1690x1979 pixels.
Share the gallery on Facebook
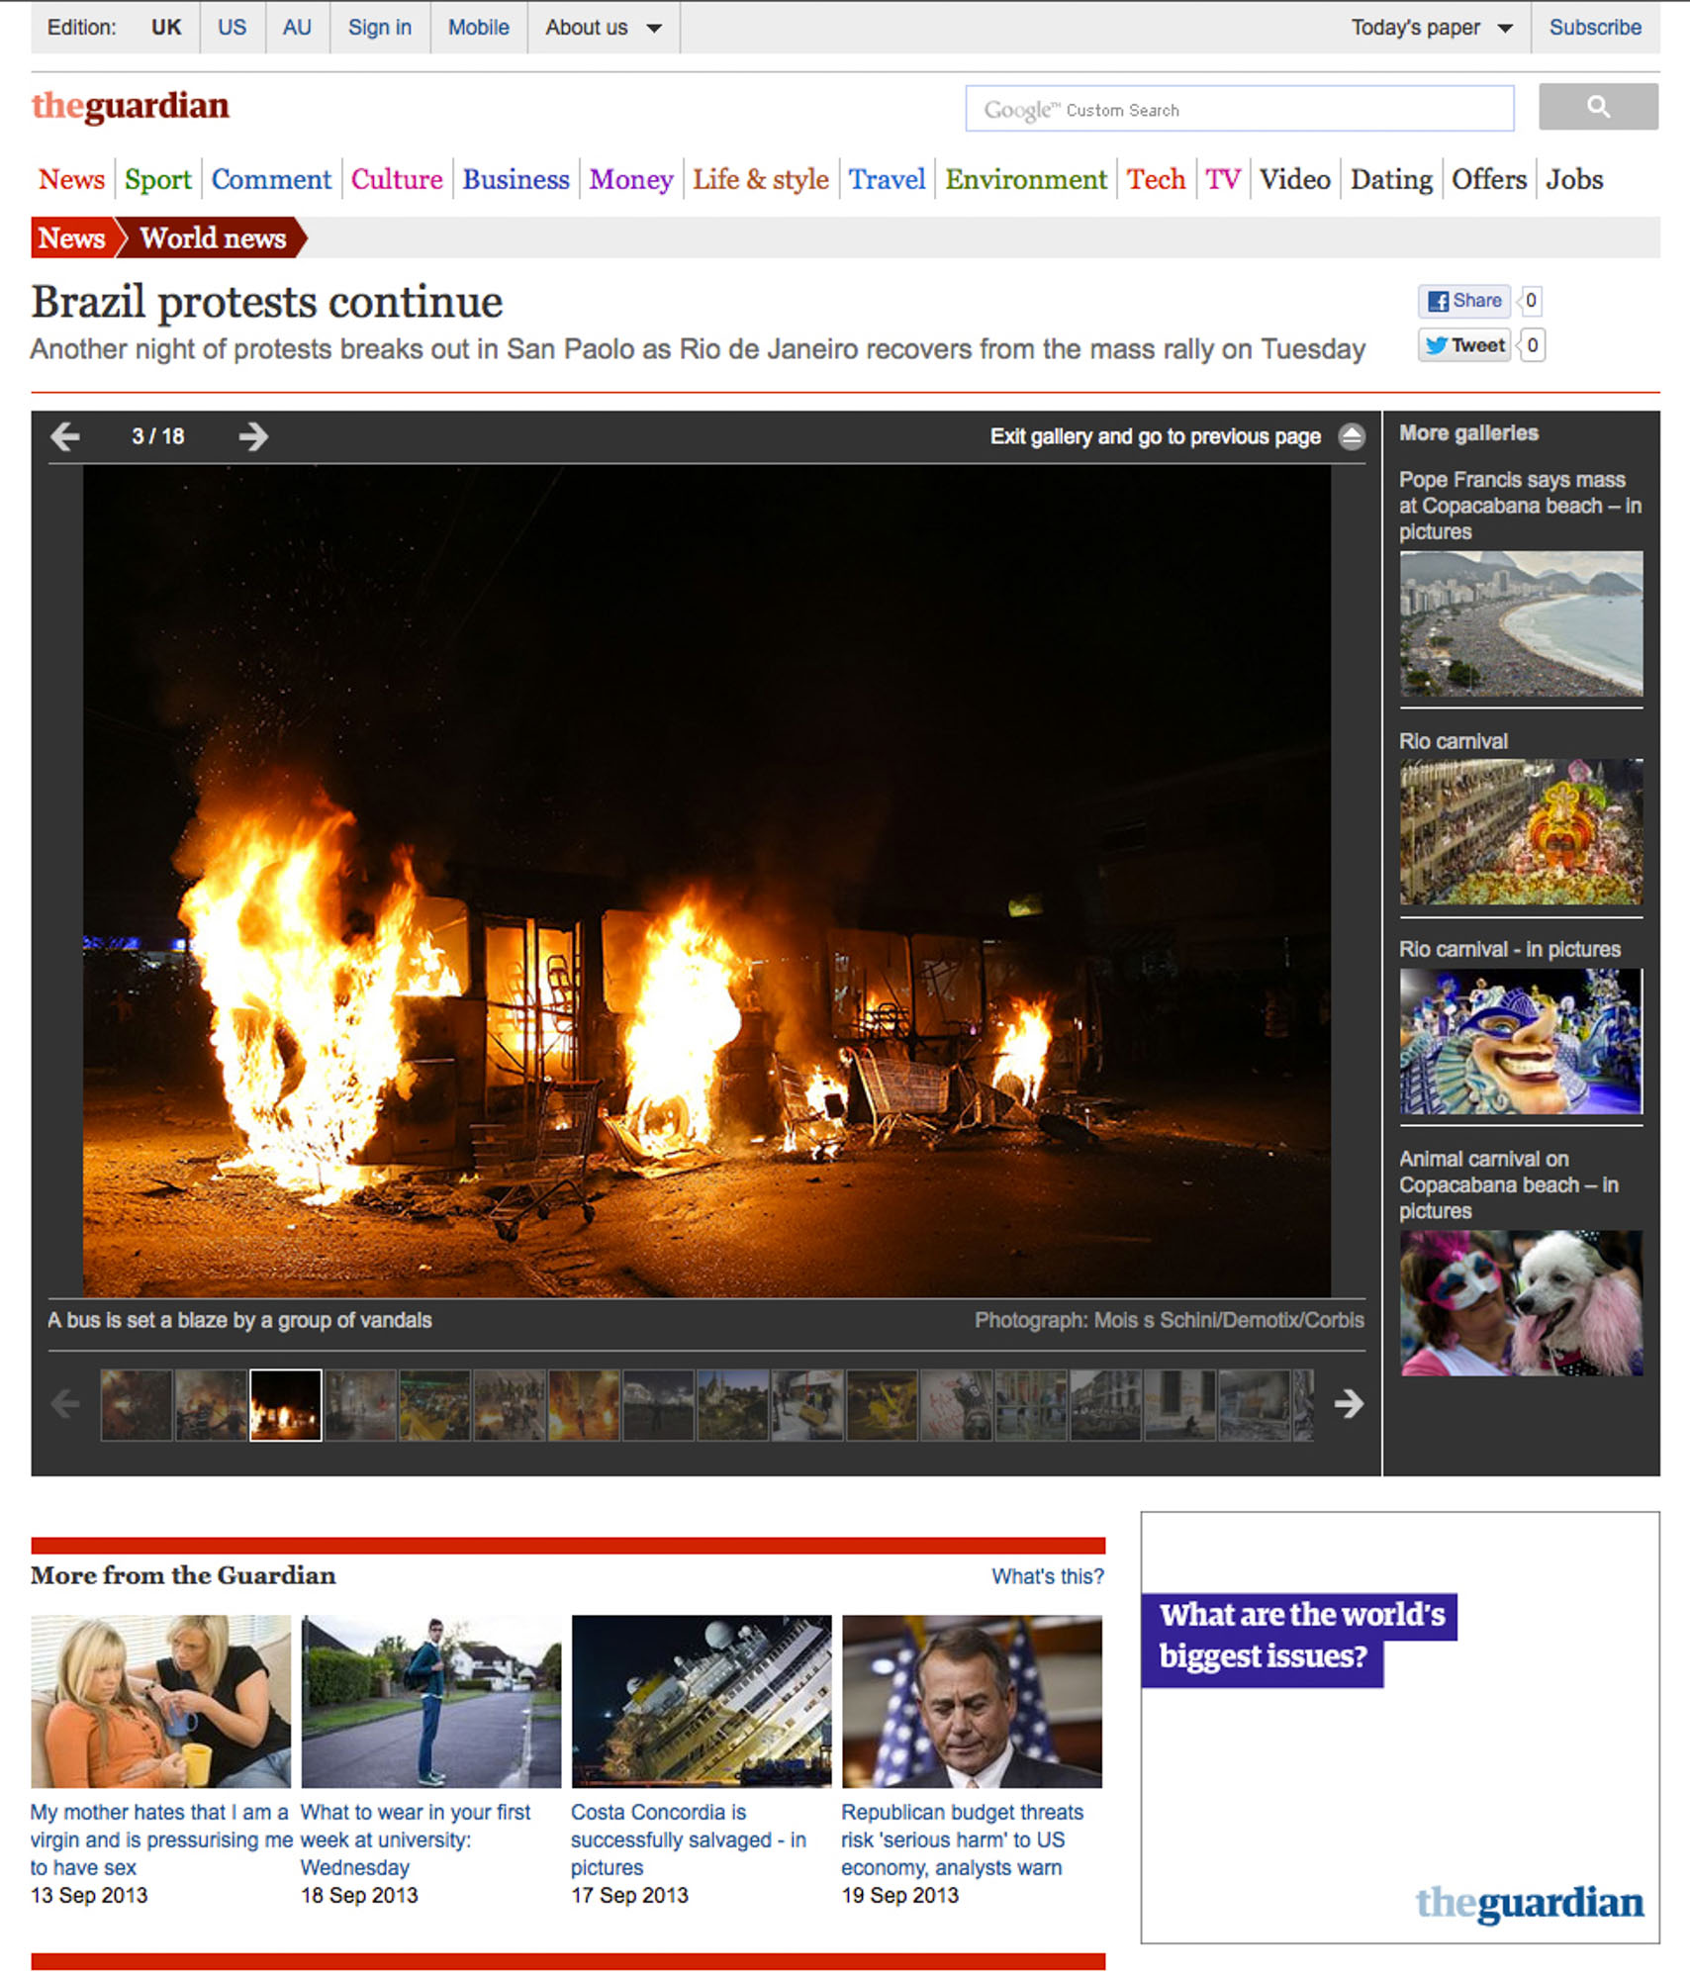[1463, 301]
